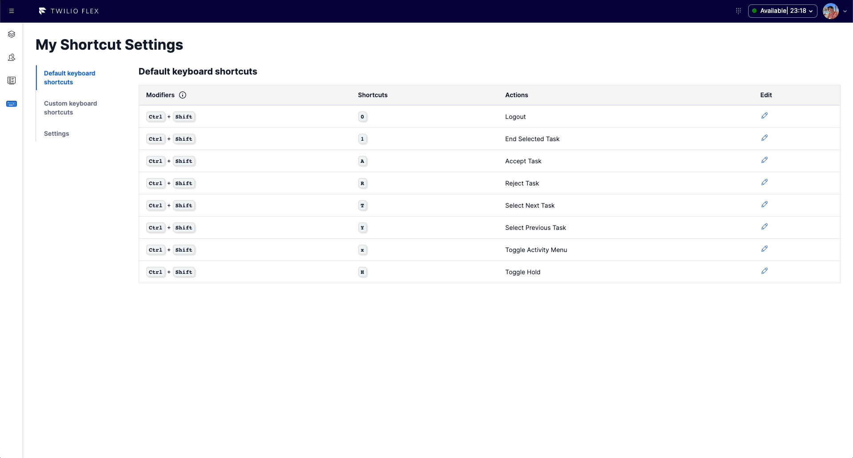Click the T shortcut key
853x458 pixels.
[363, 205]
